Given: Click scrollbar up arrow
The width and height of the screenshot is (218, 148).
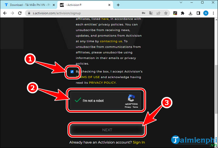Looking at the screenshot, I should tap(216, 20).
